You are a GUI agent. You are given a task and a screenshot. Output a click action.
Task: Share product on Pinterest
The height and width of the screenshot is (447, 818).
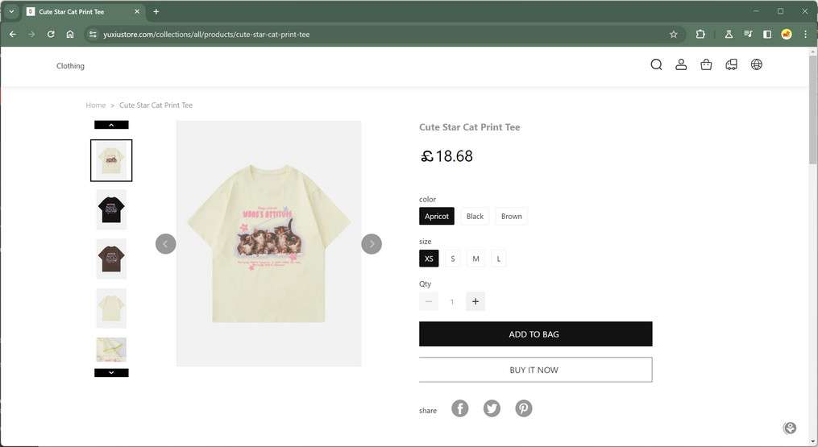coord(524,408)
